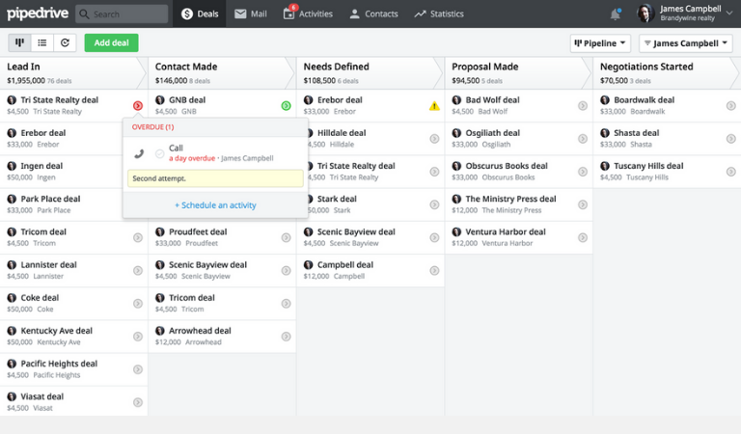
Task: Switch to pipeline board view icon
Action: [20, 43]
